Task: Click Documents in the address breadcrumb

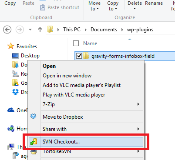Action: click(x=104, y=30)
